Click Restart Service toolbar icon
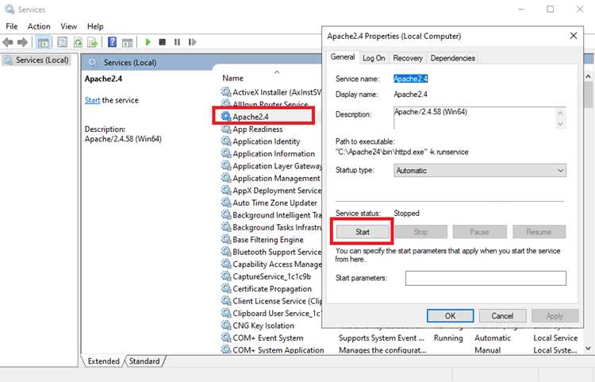The image size is (595, 382). (192, 42)
